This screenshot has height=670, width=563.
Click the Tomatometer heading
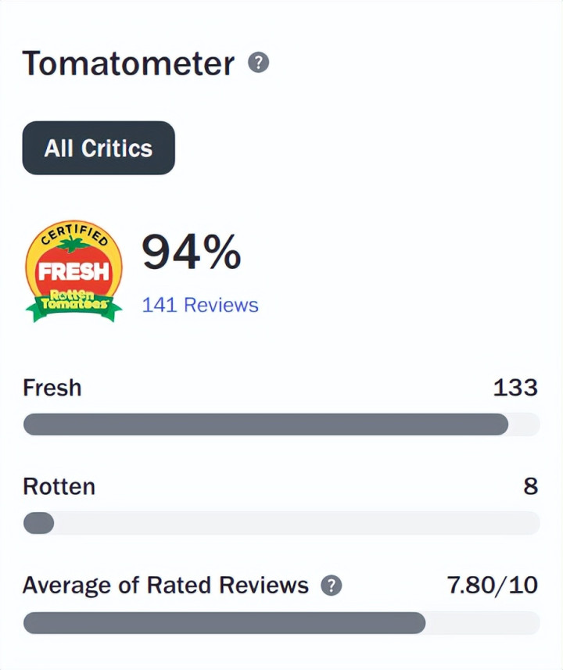[128, 63]
